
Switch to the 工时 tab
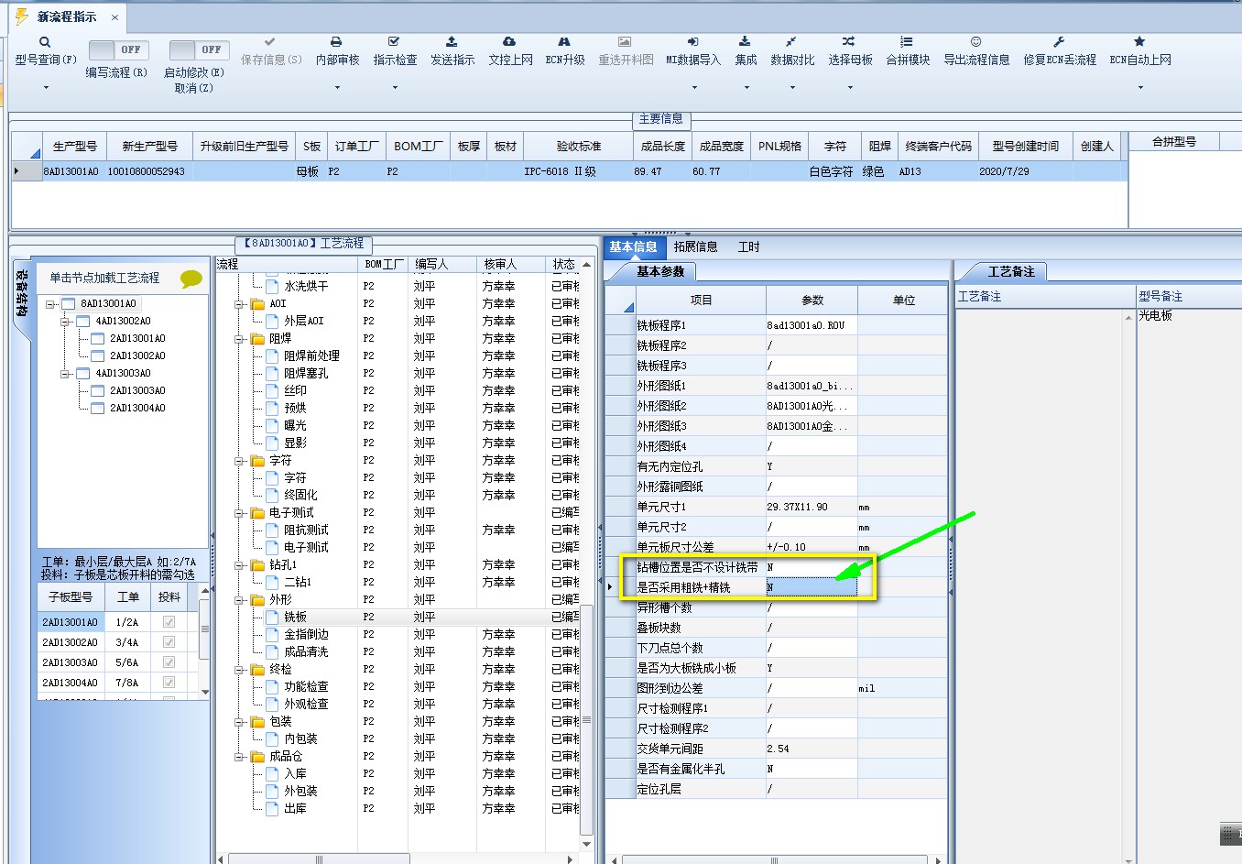coord(748,246)
